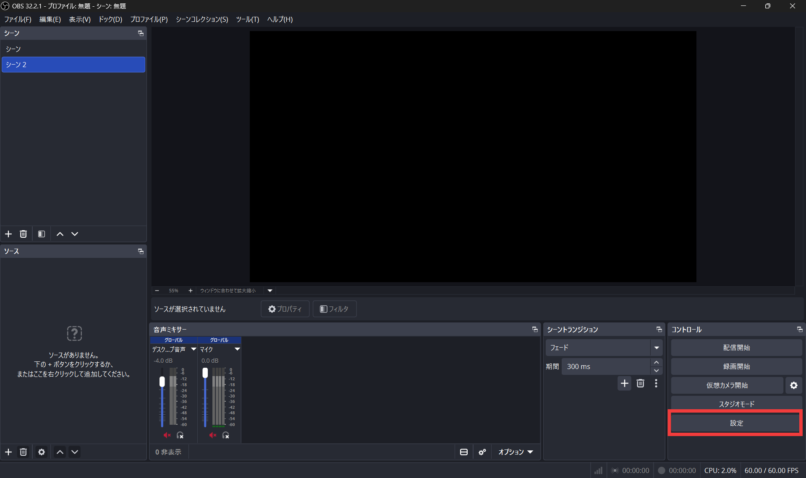Screen dimensions: 806x478
Task: Undock the シーントランジション panel
Action: pos(659,330)
